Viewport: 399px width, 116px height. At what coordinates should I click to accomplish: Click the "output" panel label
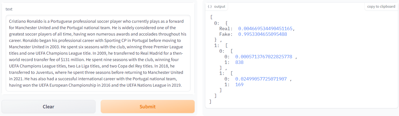(219, 6)
